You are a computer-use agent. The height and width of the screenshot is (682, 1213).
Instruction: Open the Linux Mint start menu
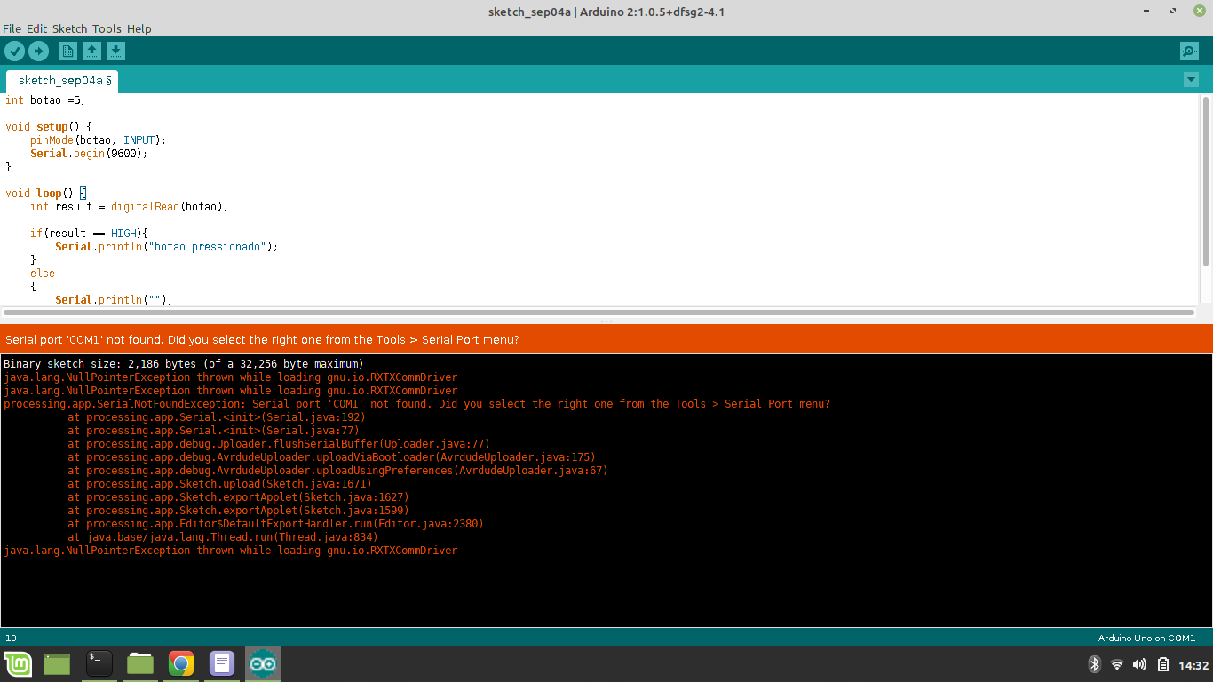coord(18,664)
